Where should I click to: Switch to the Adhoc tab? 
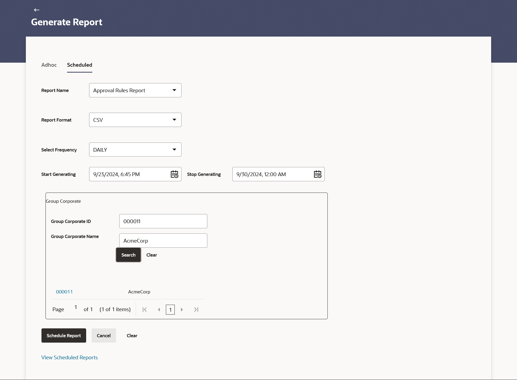pos(49,65)
